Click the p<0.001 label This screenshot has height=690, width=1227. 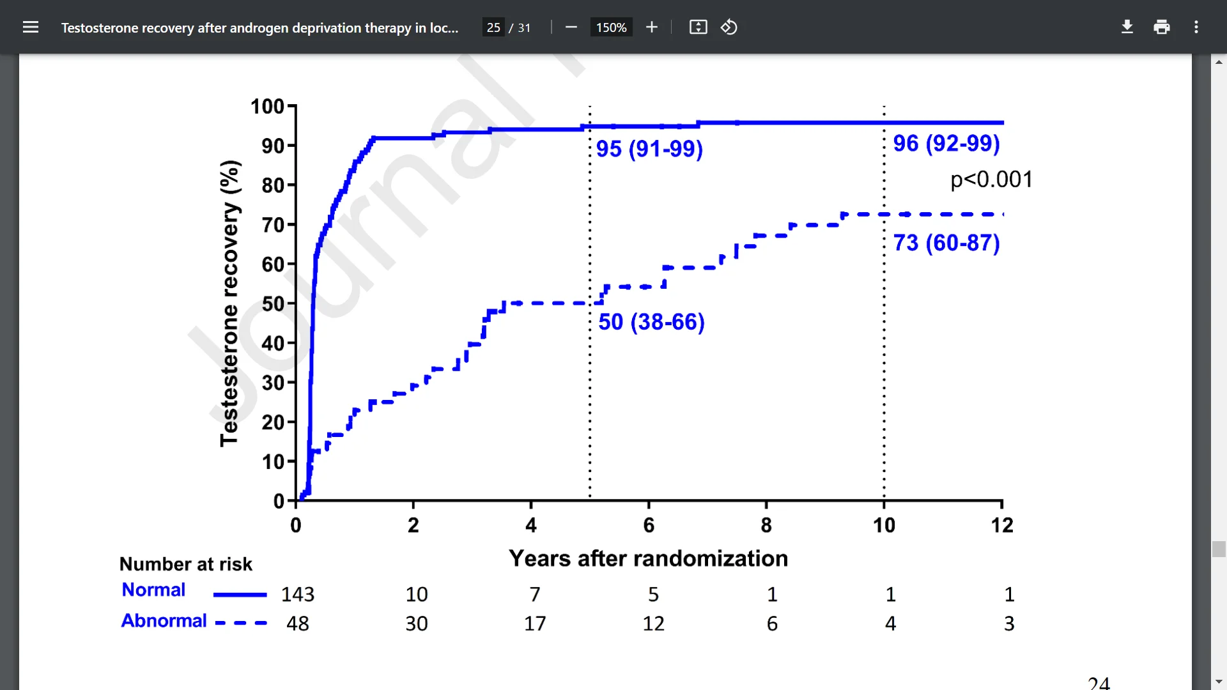[x=991, y=180]
